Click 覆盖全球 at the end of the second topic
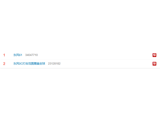Screen dimensions: 160x120 pos(39,63)
